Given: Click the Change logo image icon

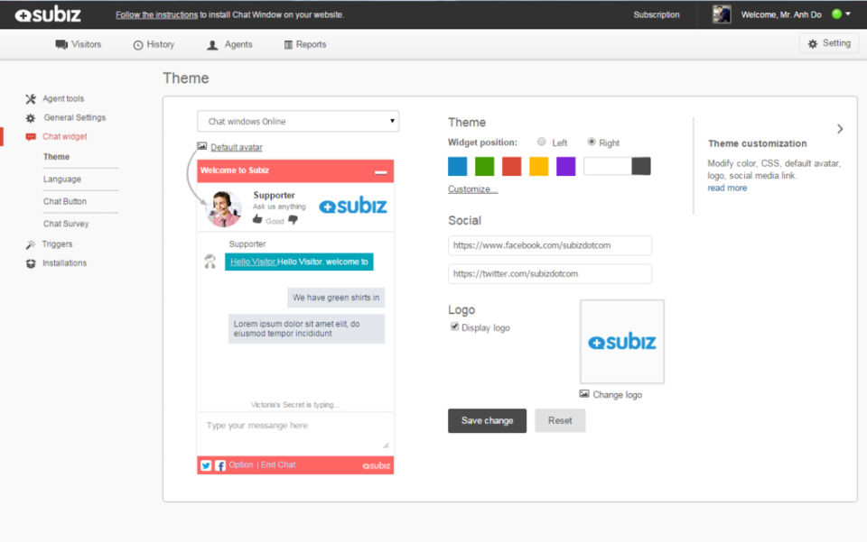Looking at the screenshot, I should [584, 394].
